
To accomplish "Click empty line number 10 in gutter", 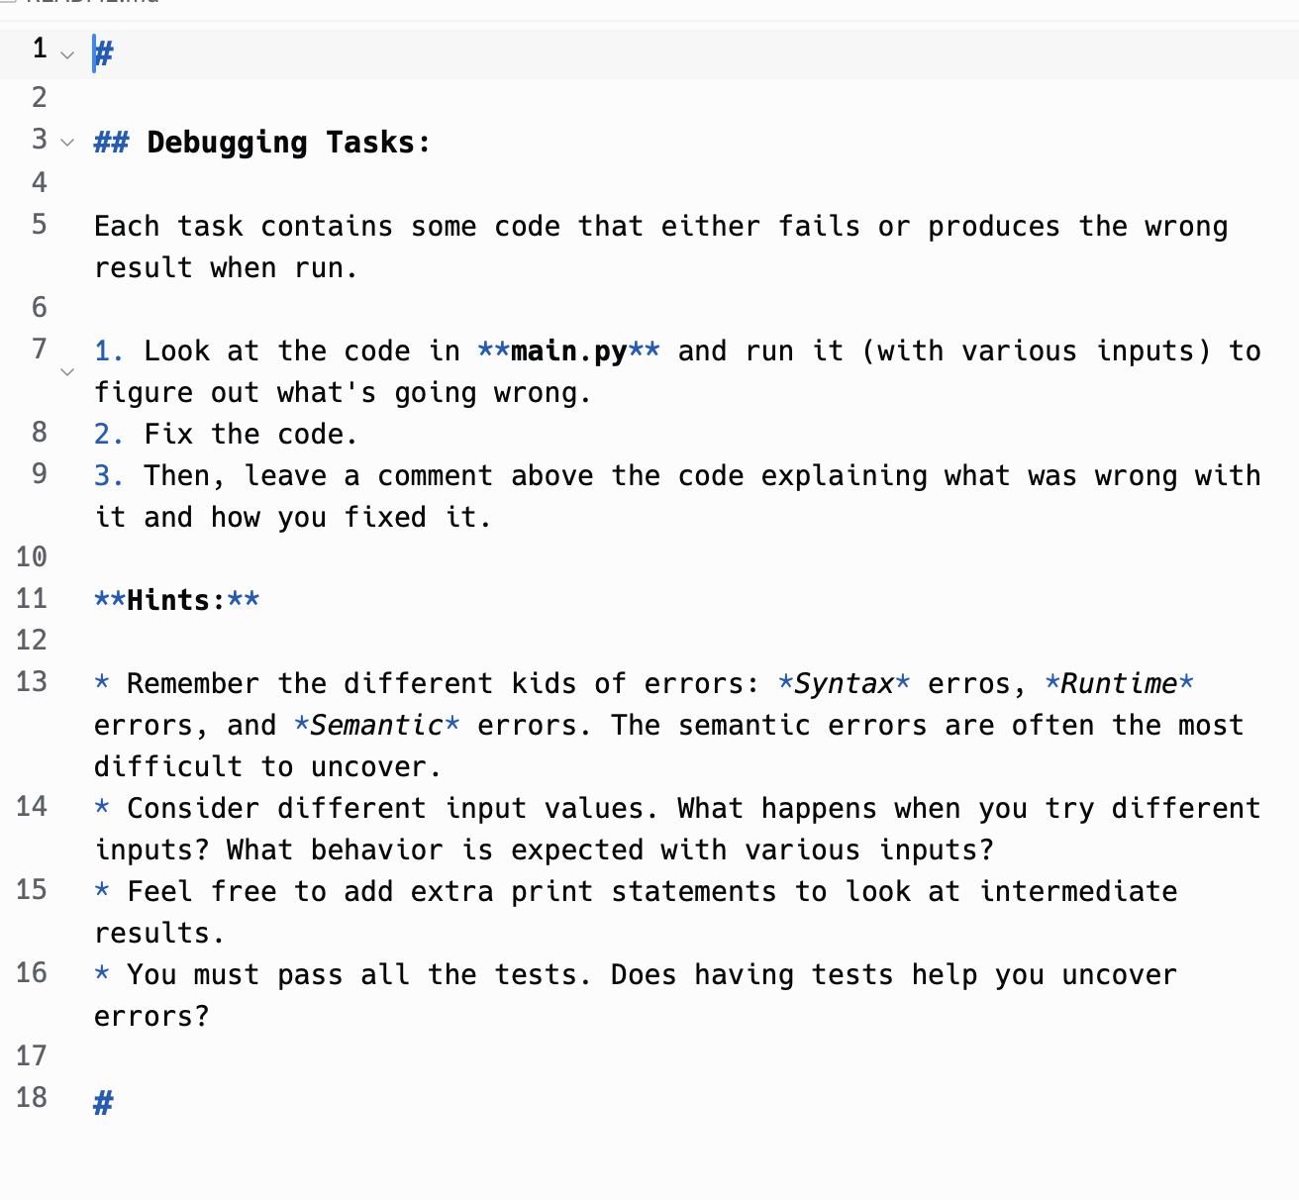I will (x=32, y=557).
